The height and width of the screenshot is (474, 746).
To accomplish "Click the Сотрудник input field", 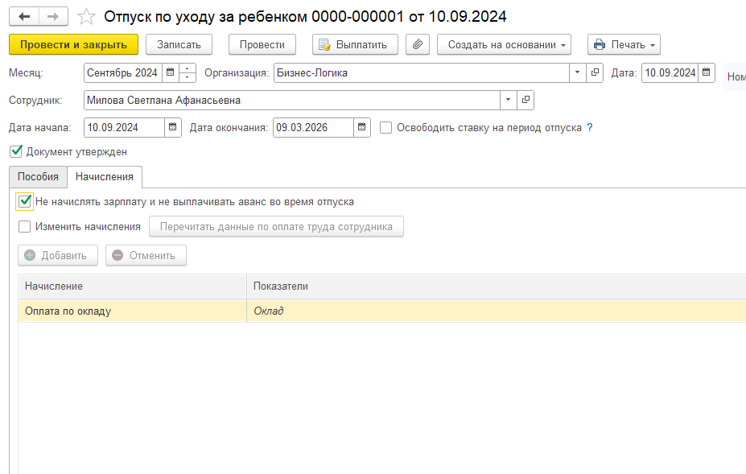I will [x=291, y=100].
